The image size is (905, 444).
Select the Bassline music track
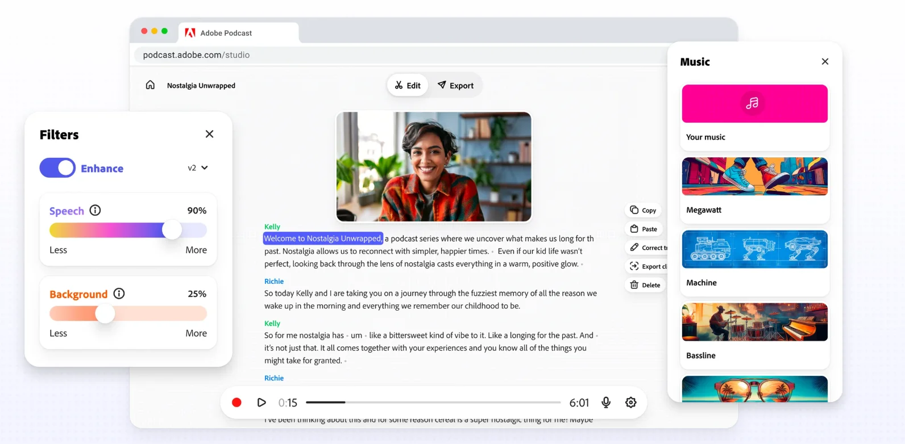coord(755,335)
